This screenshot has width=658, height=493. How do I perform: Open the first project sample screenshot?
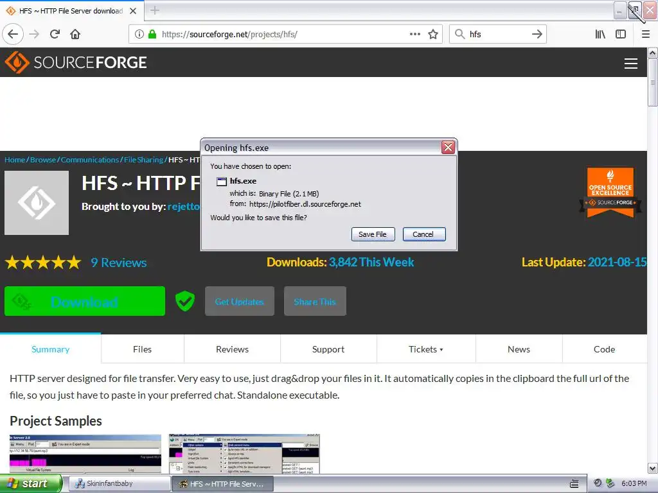tap(85, 454)
